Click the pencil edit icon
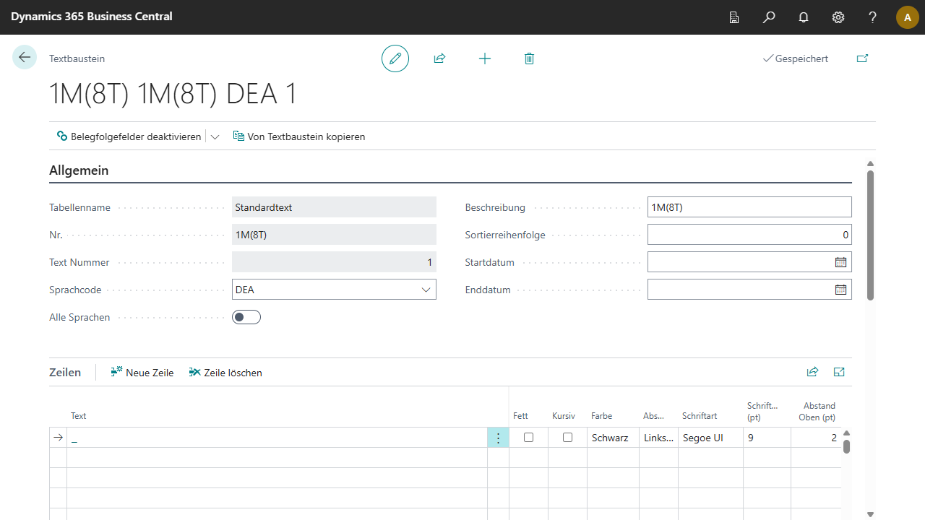The width and height of the screenshot is (925, 520). tap(395, 58)
